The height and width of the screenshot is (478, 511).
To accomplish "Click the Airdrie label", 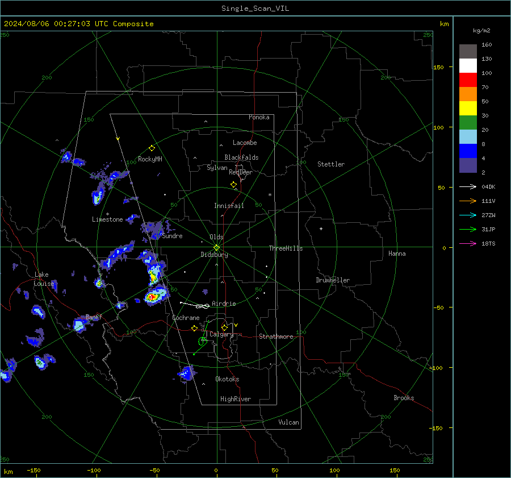I will [x=224, y=304].
